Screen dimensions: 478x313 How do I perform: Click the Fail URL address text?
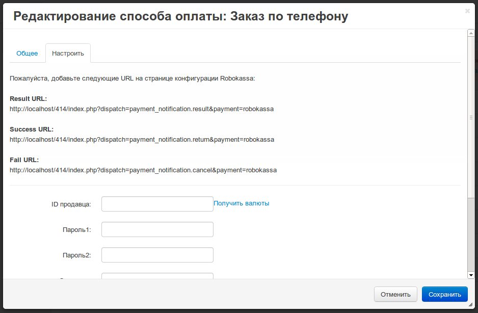pos(143,170)
